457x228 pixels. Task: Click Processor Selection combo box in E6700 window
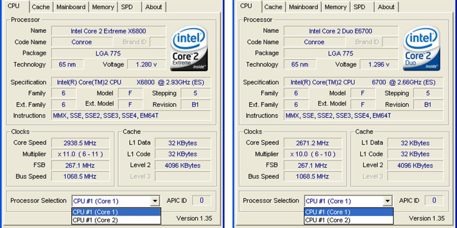(x=348, y=201)
